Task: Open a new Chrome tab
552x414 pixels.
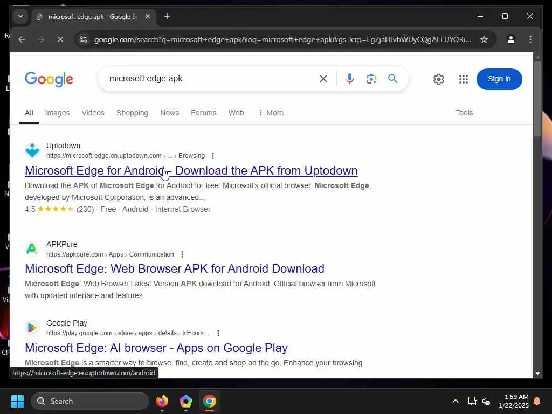Action: click(167, 16)
